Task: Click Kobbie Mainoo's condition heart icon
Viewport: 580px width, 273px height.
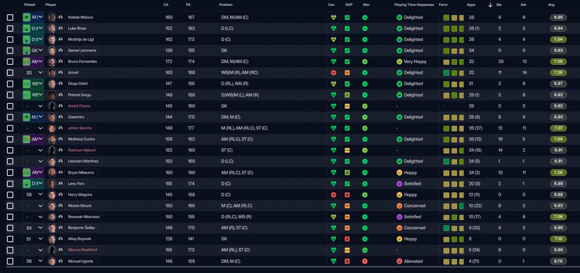Action: tap(333, 17)
